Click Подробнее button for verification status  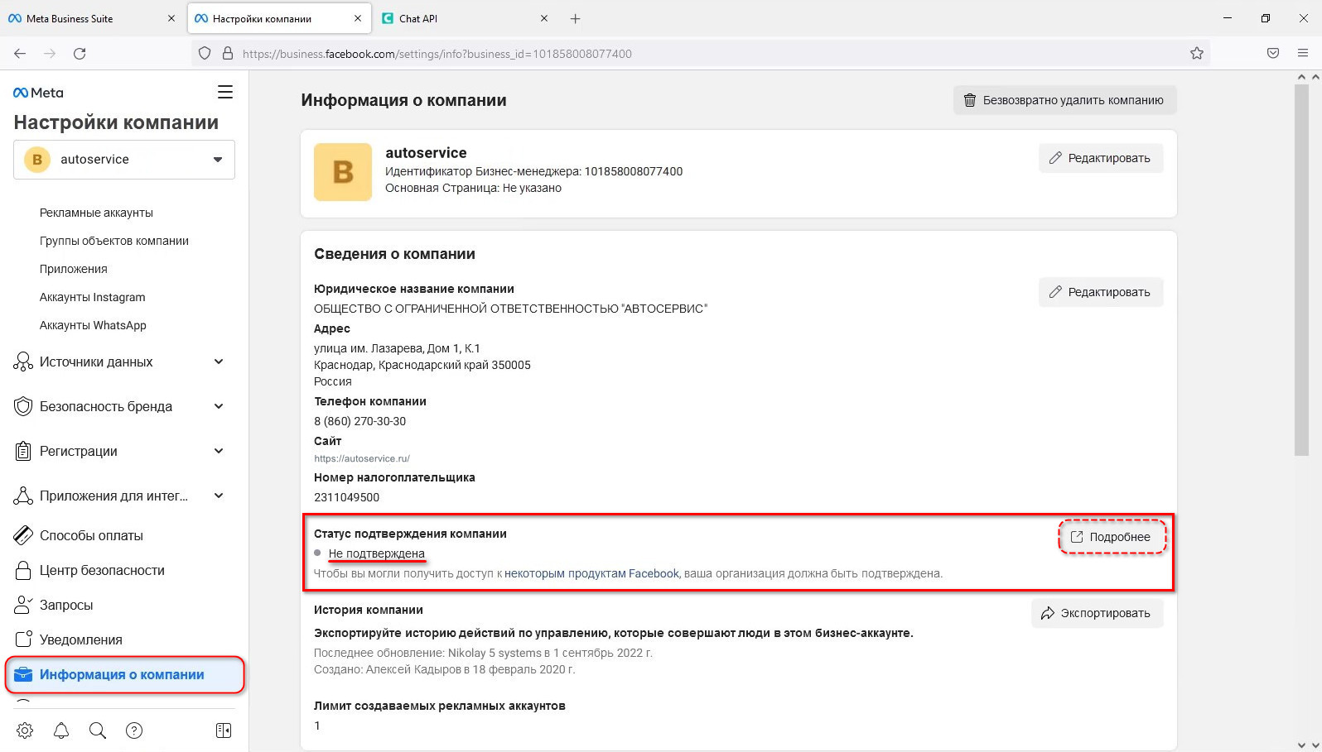[1112, 537]
